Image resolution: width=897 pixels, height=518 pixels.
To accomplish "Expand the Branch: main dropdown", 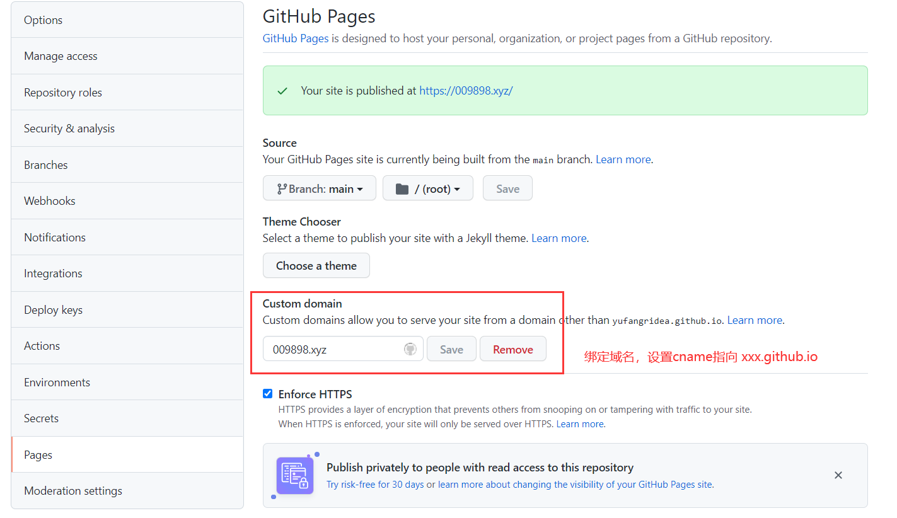I will point(320,188).
